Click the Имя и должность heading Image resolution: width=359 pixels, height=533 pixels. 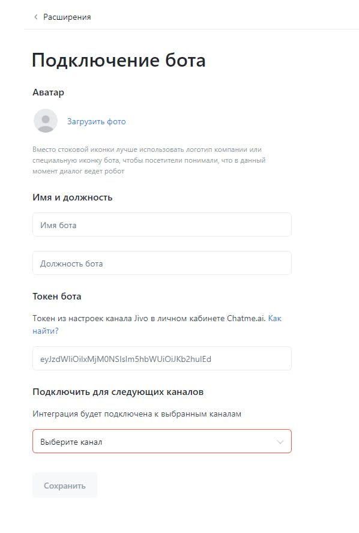(x=73, y=197)
